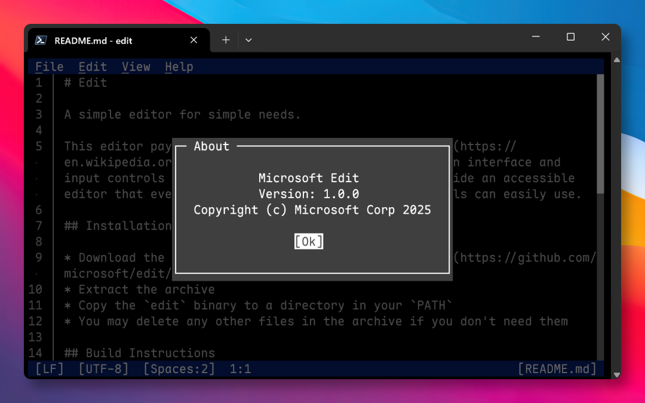The image size is (645, 403).
Task: Click 'Version: 1.0.0' in About dialog
Action: (309, 194)
